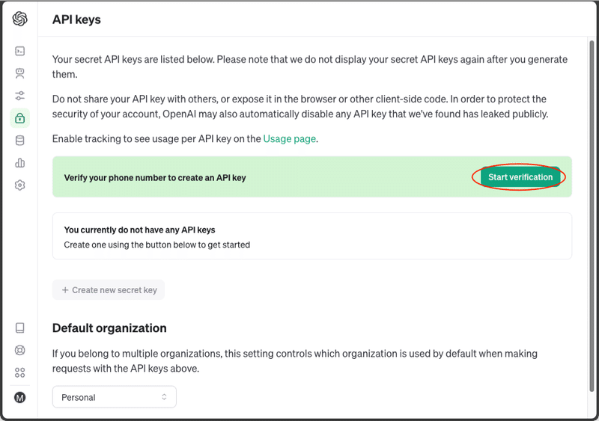Open the Documentation book icon

(20, 328)
